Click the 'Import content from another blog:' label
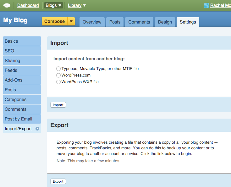The width and height of the screenshot is (231, 187). 89,59
